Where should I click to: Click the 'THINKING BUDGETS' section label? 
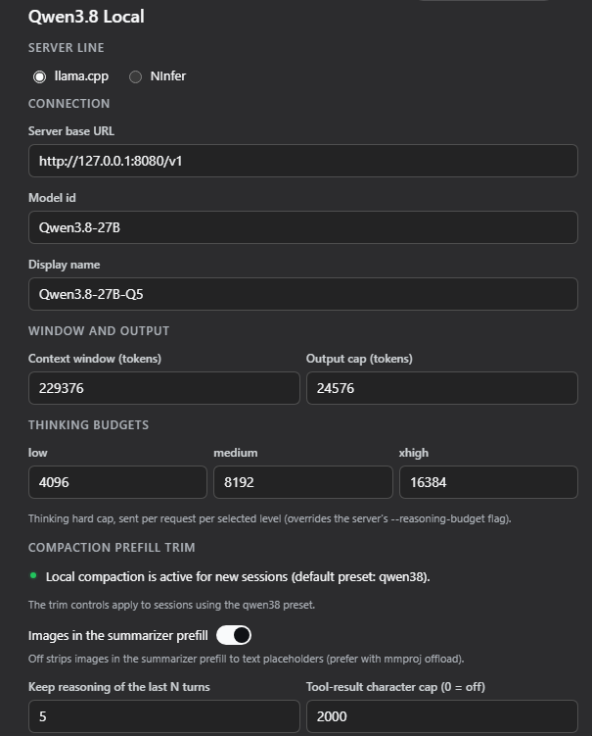pyautogui.click(x=89, y=424)
